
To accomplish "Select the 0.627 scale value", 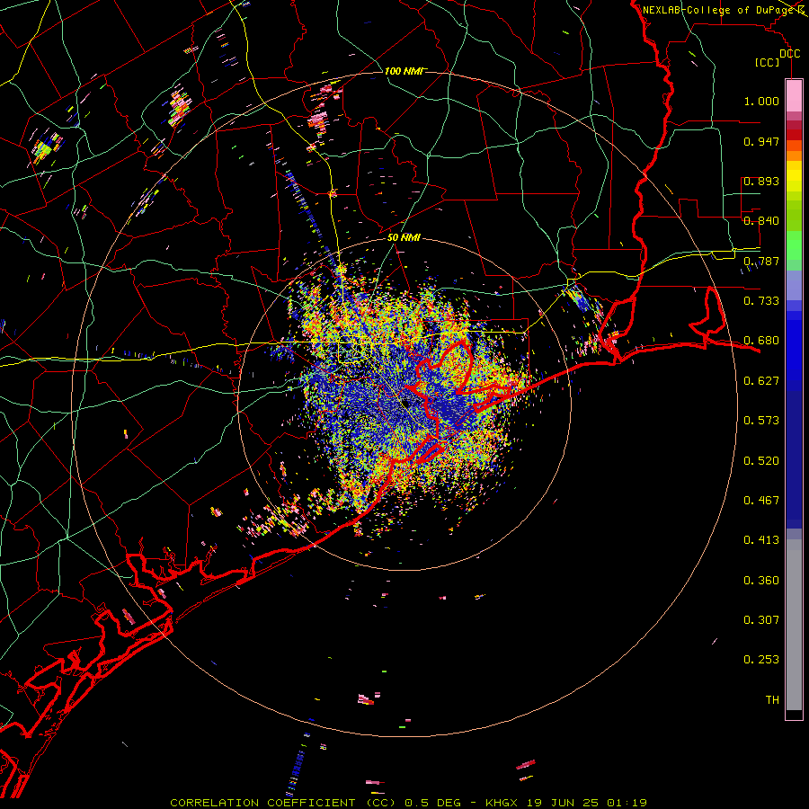I will click(x=761, y=381).
